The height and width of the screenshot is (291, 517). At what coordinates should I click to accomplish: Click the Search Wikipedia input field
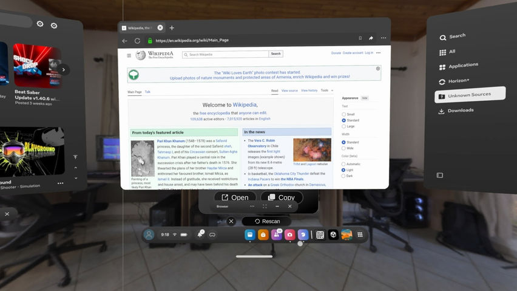click(x=226, y=55)
